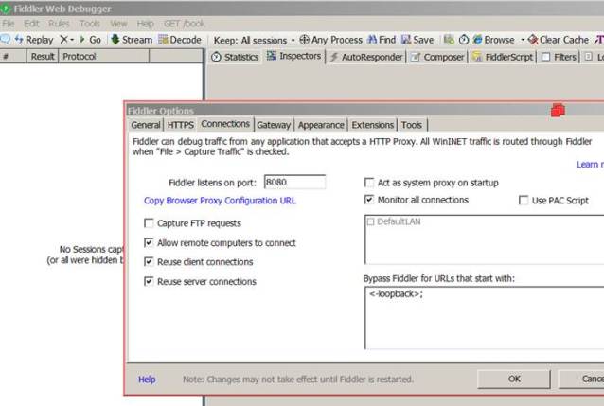This screenshot has width=604, height=406.
Task: Open the File menu
Action: (x=9, y=24)
